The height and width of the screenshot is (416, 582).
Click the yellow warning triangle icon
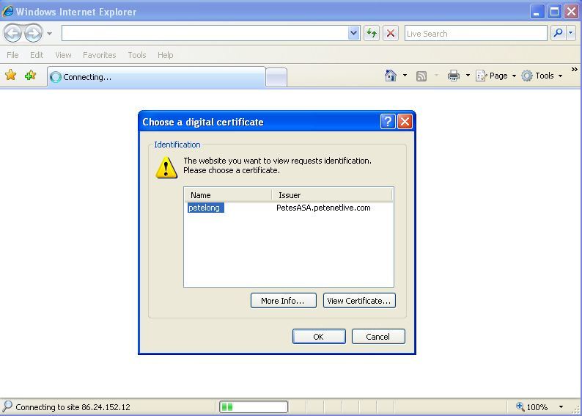click(x=166, y=168)
